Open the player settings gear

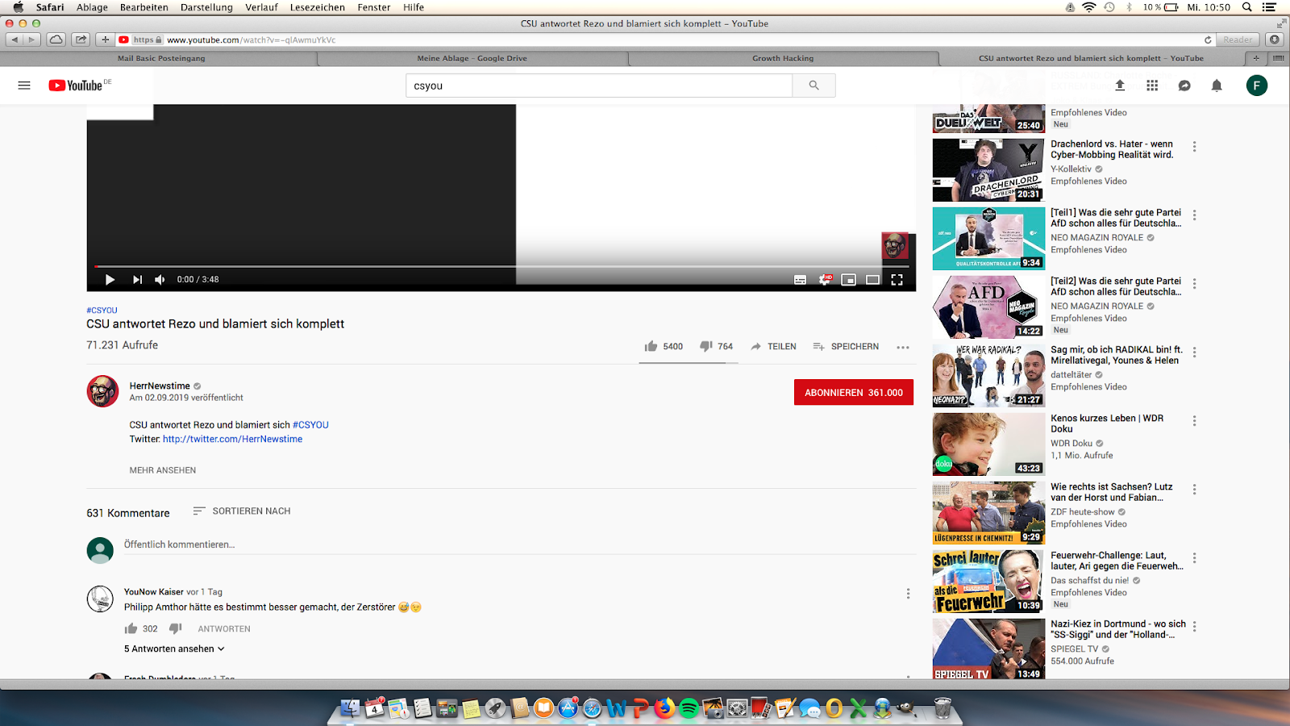(x=825, y=280)
